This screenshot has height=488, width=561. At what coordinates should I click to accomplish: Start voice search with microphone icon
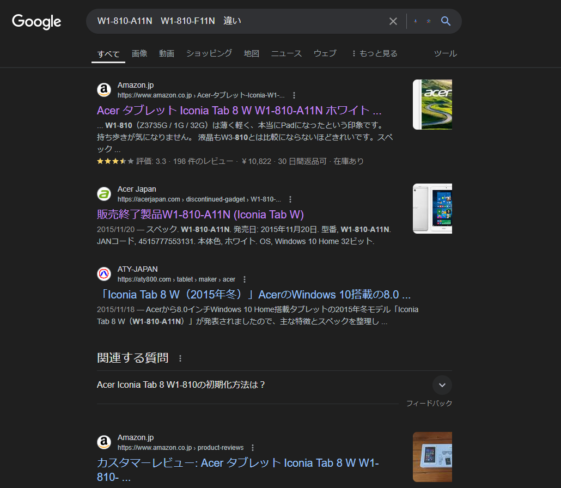point(416,21)
